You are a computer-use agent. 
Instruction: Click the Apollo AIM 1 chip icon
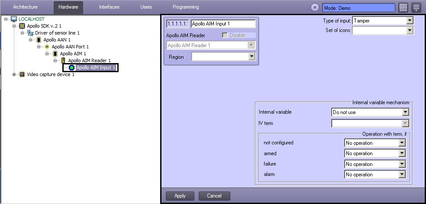pos(55,54)
